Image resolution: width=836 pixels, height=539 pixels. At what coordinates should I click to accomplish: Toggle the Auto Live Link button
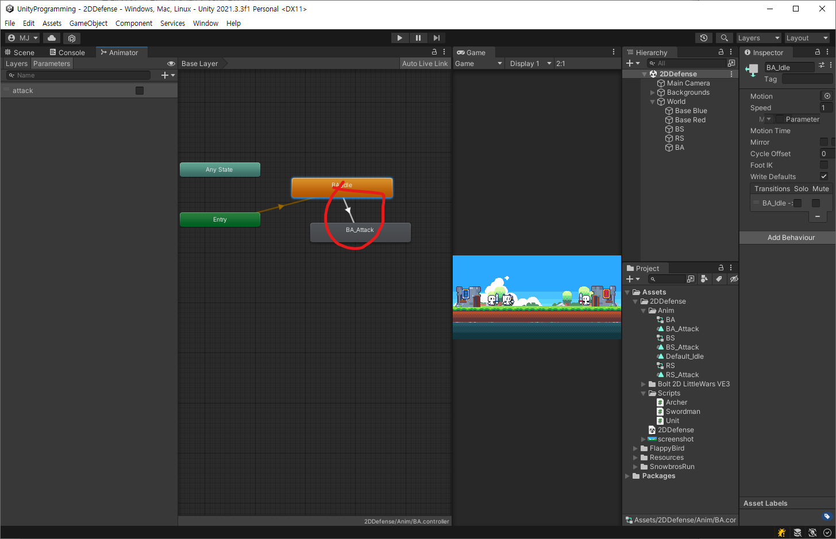coord(425,64)
